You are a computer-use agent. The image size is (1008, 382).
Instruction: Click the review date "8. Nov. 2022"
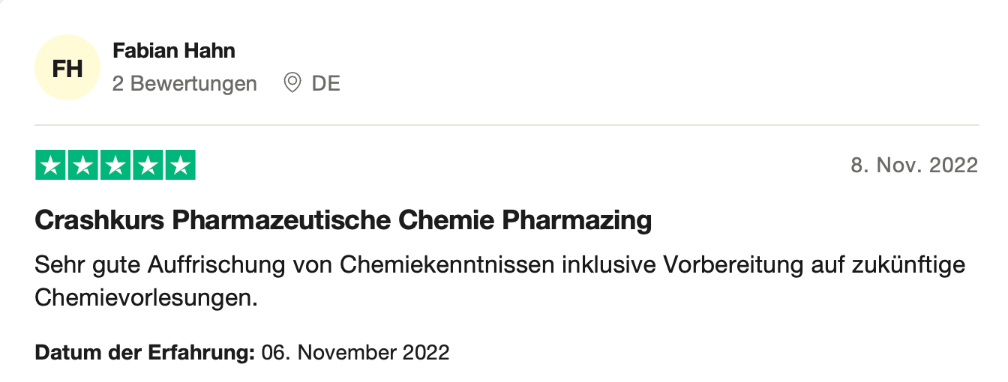[x=914, y=166]
